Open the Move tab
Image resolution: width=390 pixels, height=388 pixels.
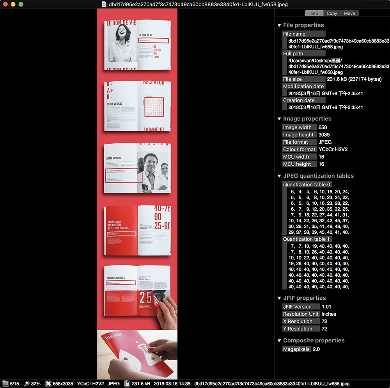click(x=349, y=13)
